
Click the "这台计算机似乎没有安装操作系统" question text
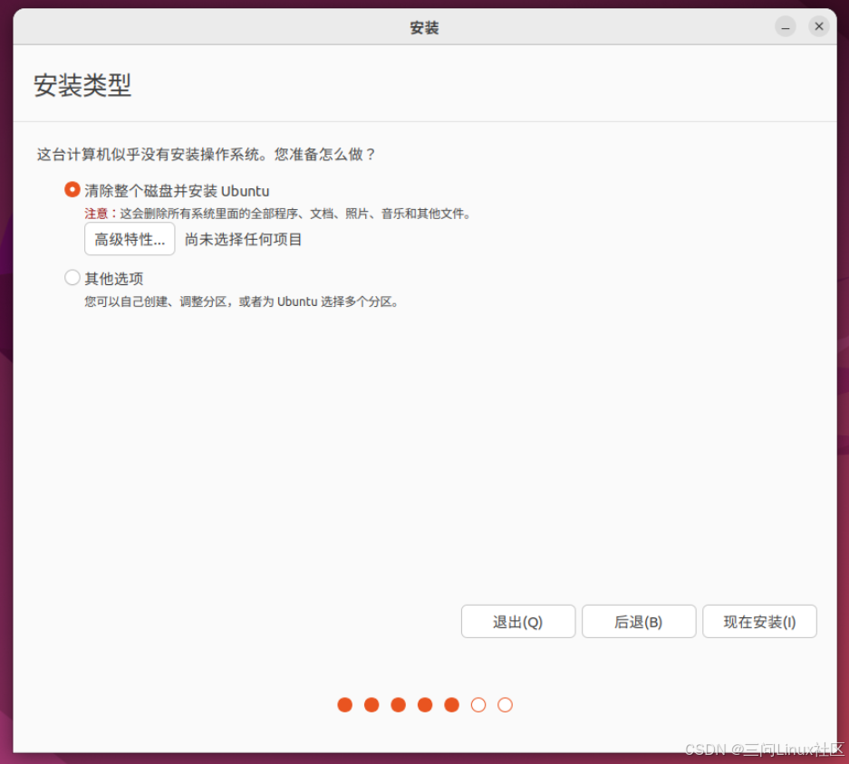[x=207, y=154]
